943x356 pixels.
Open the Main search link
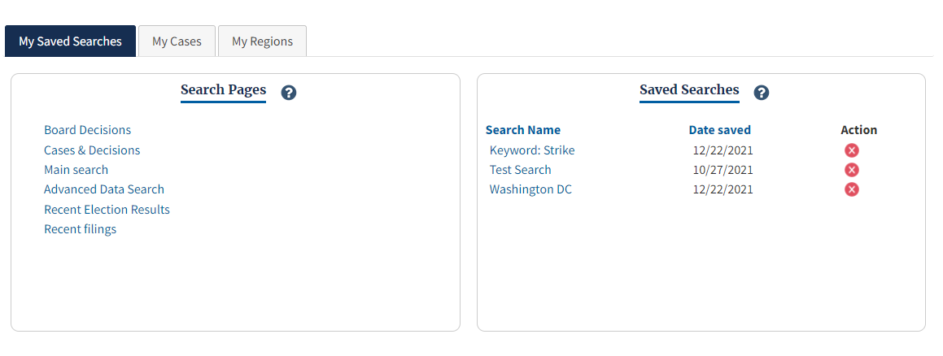click(x=76, y=170)
